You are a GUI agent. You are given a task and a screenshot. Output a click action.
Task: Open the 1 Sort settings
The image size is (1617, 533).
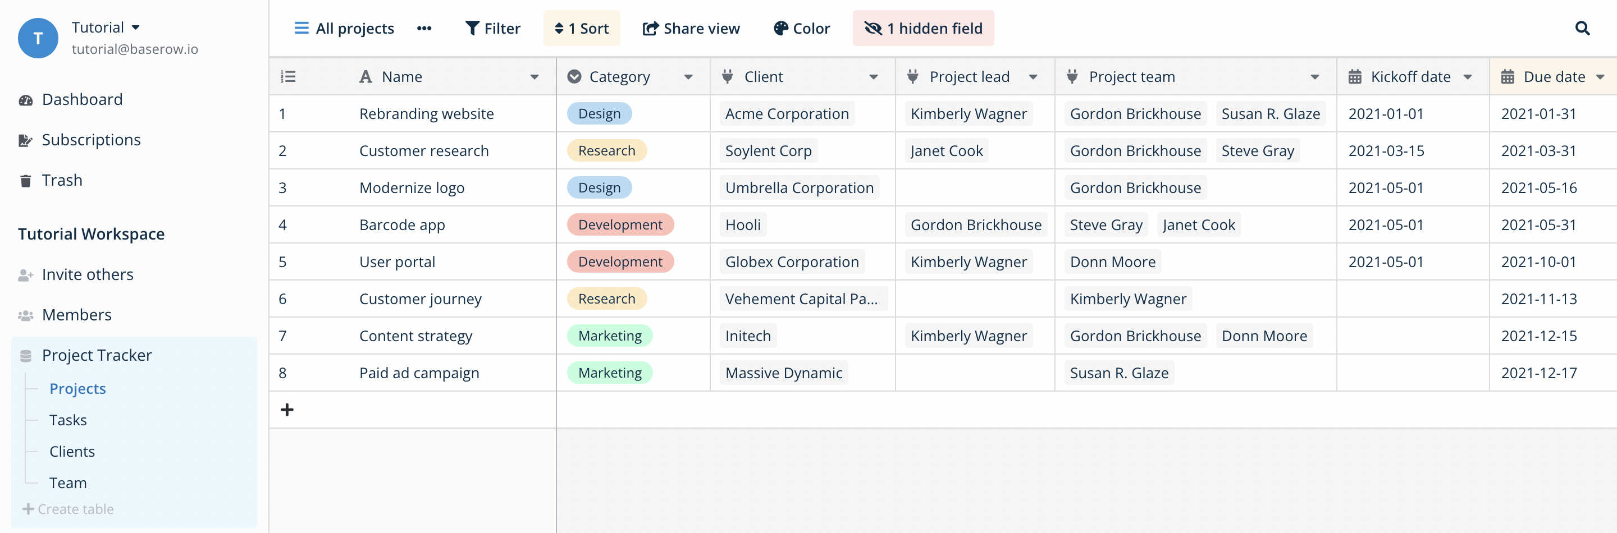coord(581,28)
